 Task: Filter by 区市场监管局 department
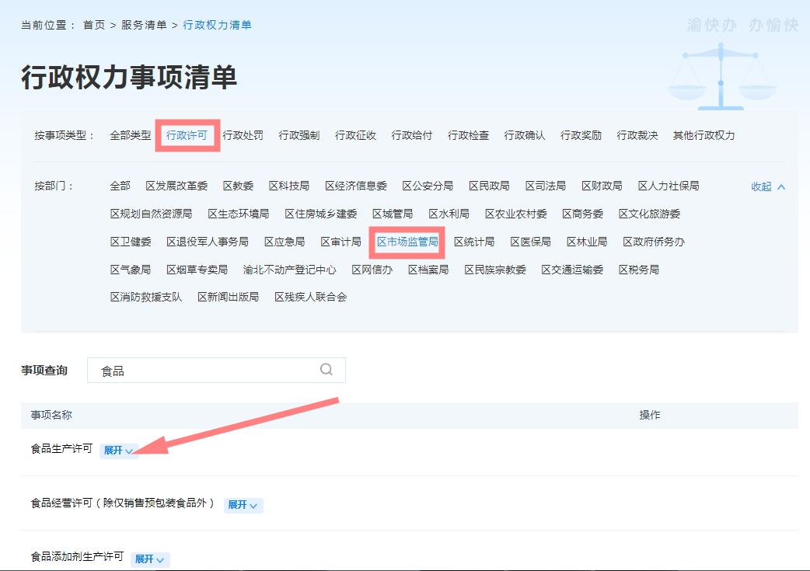407,242
